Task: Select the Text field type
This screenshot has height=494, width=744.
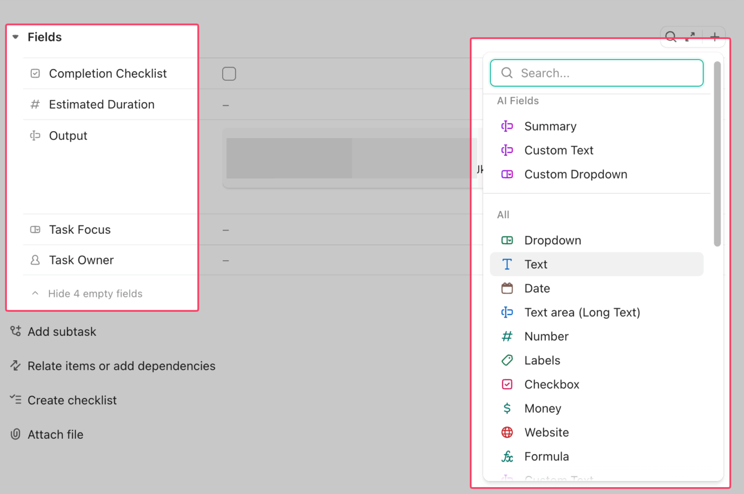Action: (536, 265)
